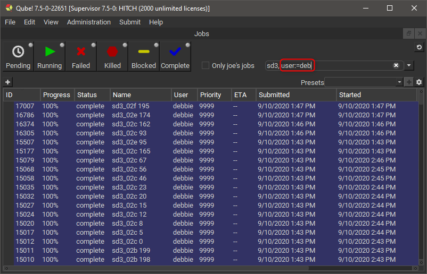Toggle the Pending jobs filter
Viewport: 427px width, 274px height.
(18, 57)
